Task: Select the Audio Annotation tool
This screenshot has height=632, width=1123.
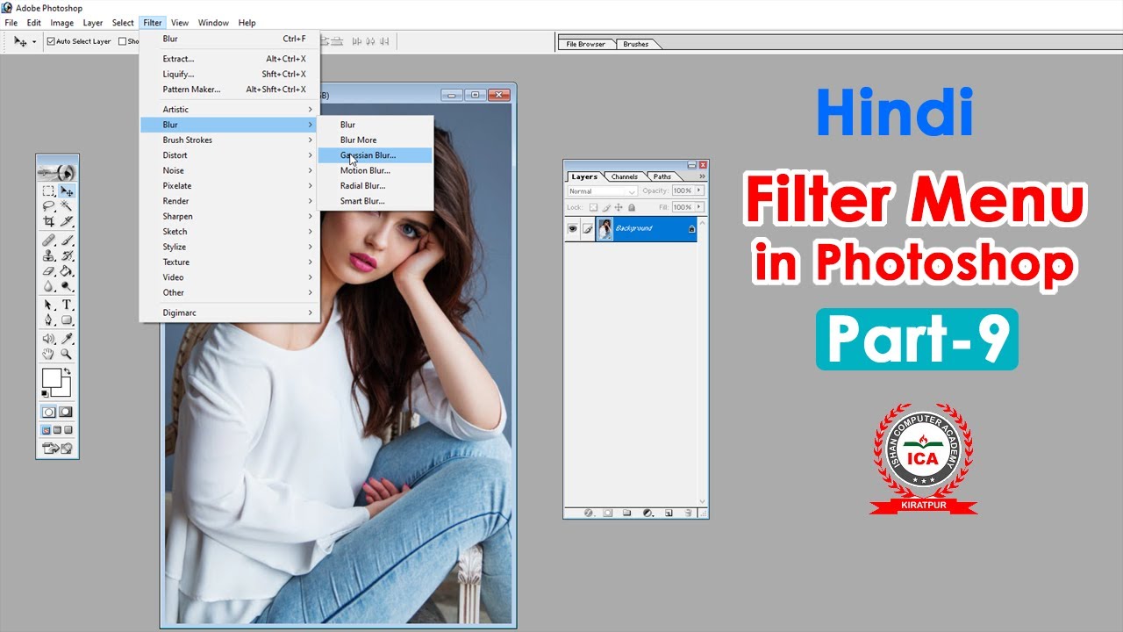Action: [x=48, y=339]
